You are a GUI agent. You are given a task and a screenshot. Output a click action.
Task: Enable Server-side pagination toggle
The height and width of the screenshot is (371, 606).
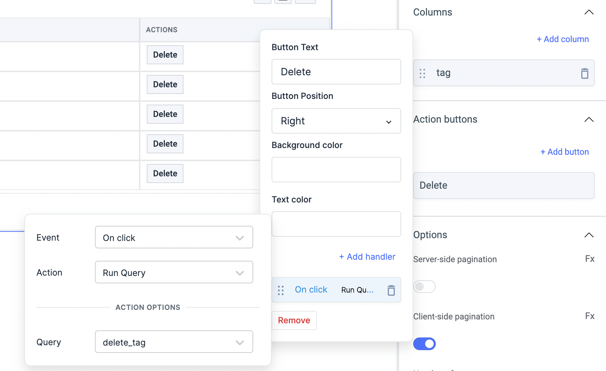tap(424, 287)
